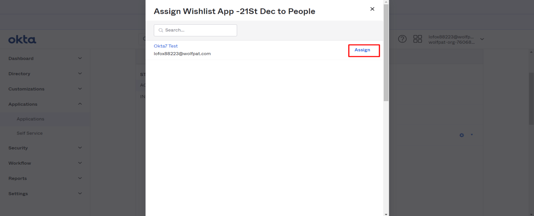
Task: Select the lofox88223@wolfpat.com email text
Action: click(182, 54)
